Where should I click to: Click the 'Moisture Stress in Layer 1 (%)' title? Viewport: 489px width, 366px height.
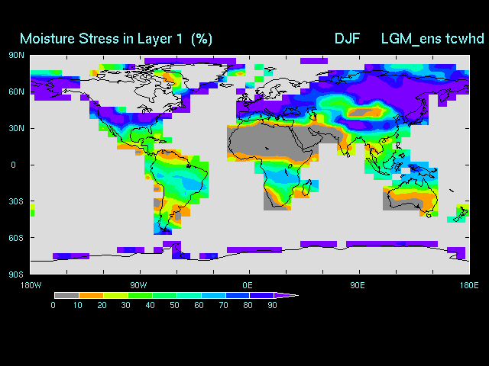click(x=116, y=38)
